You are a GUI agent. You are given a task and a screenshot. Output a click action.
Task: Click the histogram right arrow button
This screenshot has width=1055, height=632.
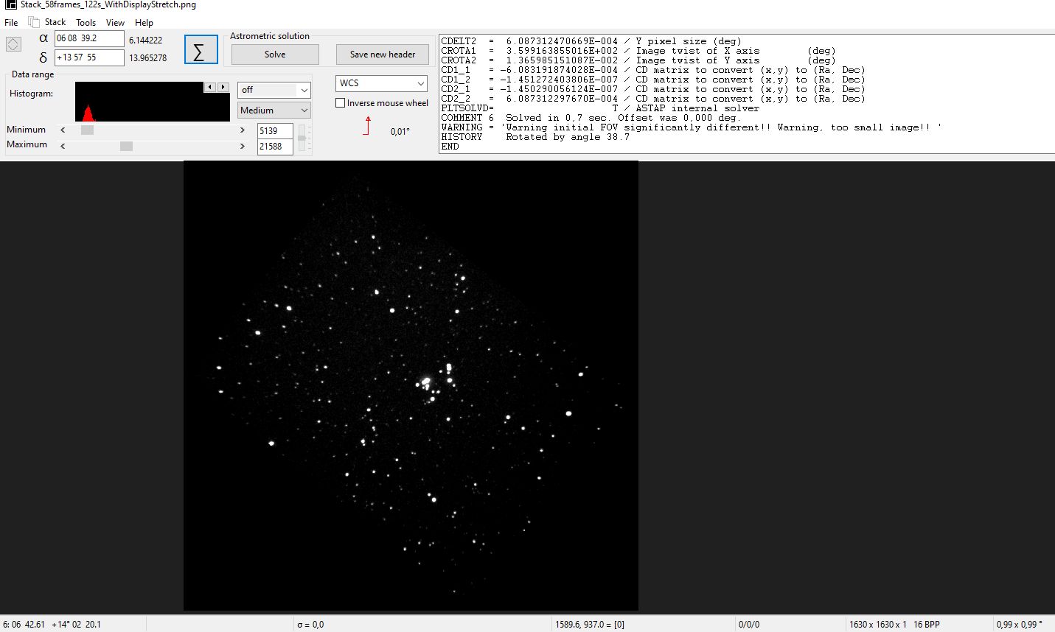pos(223,87)
